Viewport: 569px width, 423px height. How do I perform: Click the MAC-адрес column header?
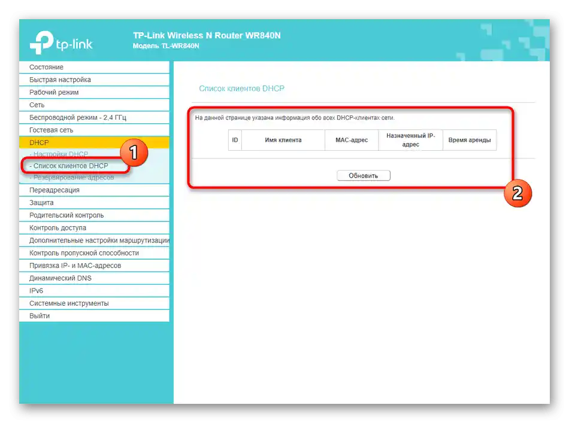(352, 140)
